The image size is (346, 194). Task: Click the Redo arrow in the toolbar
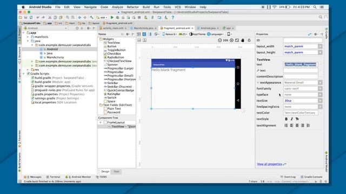pos(43,17)
